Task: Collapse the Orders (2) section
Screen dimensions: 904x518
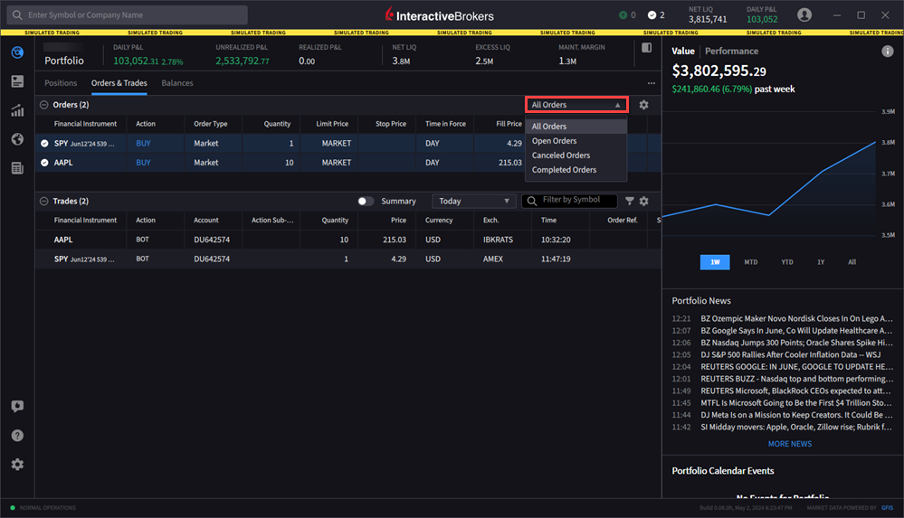Action: tap(43, 105)
